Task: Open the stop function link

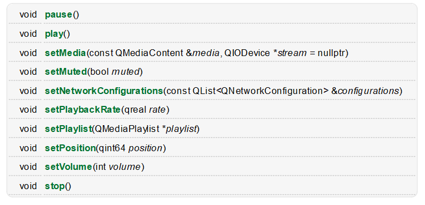Action: pyautogui.click(x=55, y=186)
